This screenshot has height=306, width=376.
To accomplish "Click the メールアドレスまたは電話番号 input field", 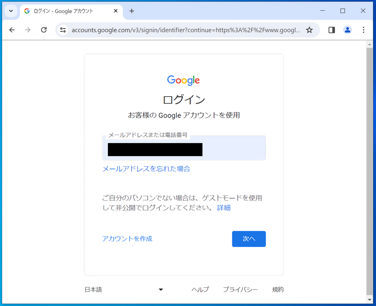I will point(184,148).
